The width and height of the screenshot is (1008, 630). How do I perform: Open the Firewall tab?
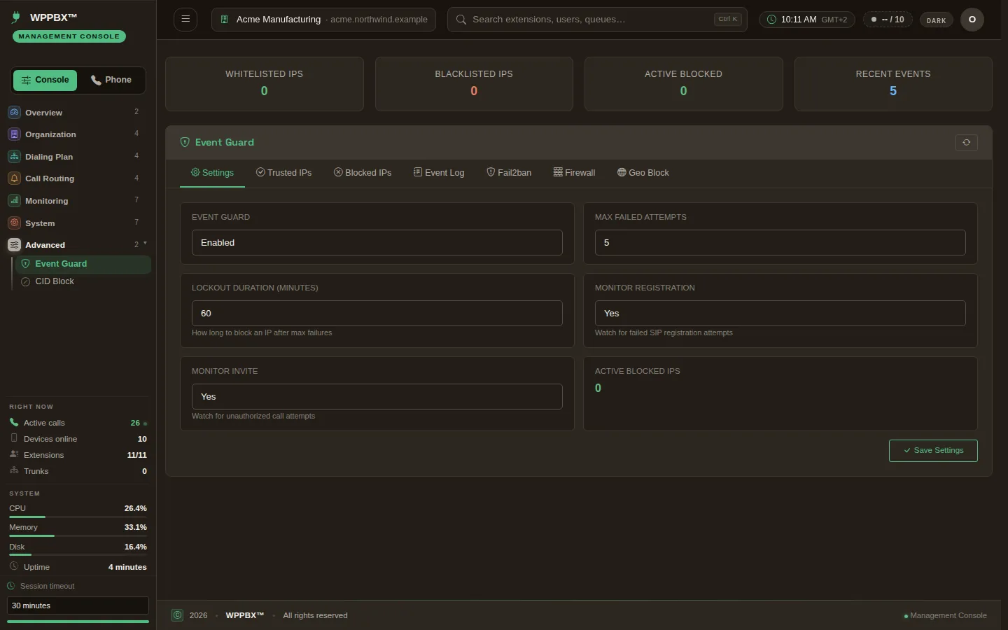[574, 173]
